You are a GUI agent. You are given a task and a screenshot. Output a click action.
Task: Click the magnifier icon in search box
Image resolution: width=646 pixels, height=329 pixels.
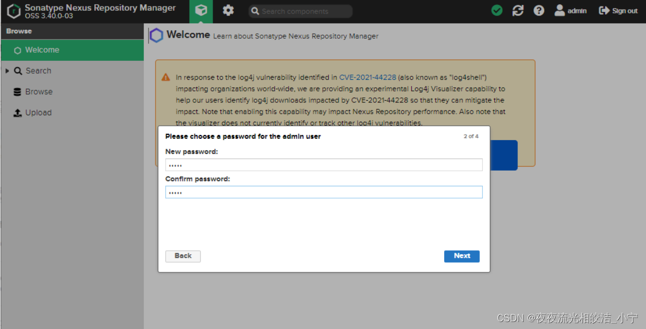(x=255, y=11)
